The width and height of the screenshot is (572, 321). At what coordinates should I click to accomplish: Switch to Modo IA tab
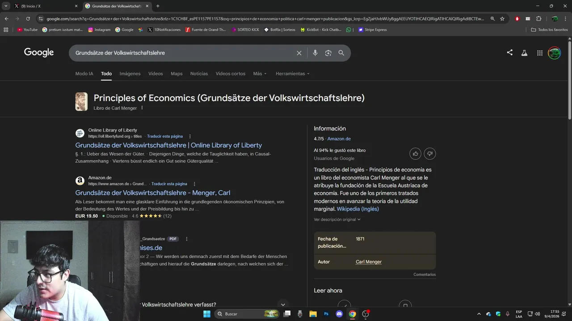84,74
